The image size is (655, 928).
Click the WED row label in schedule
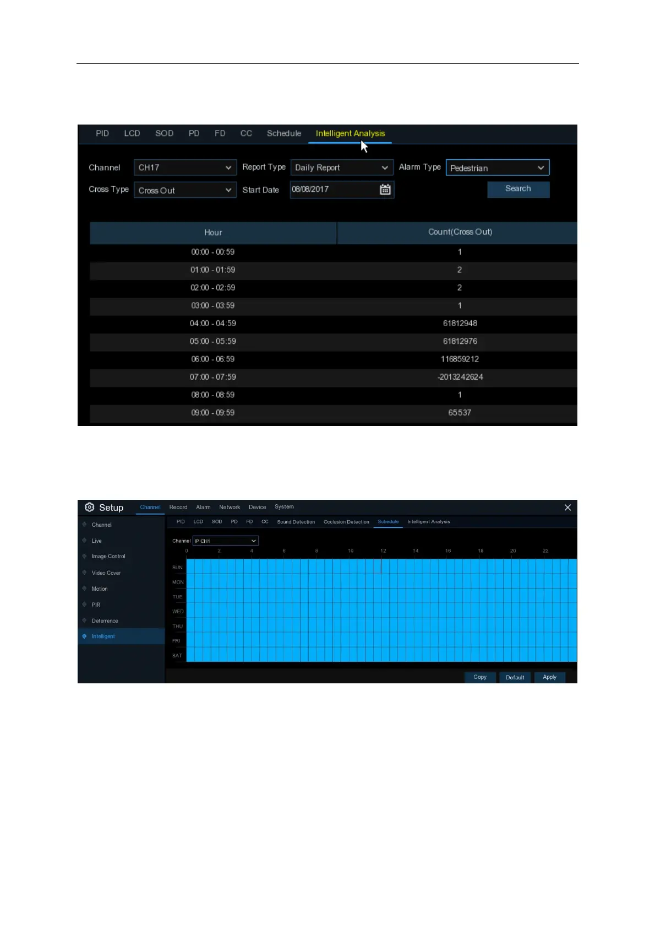(178, 612)
